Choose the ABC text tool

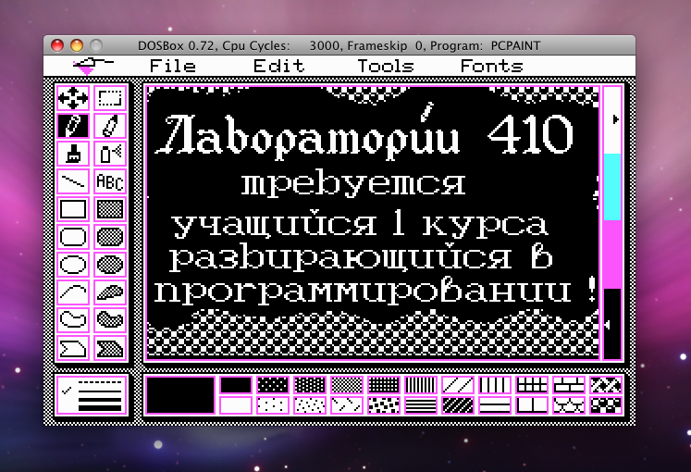[x=110, y=180]
